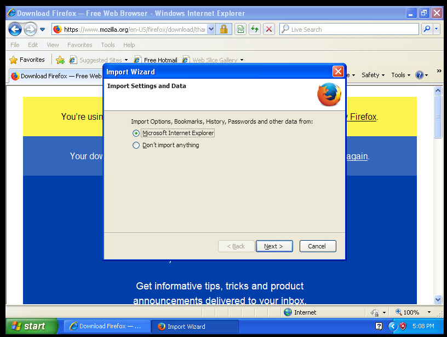Viewport: 447px width, 337px height.
Task: Click the 'again' link on the page
Action: [x=357, y=156]
